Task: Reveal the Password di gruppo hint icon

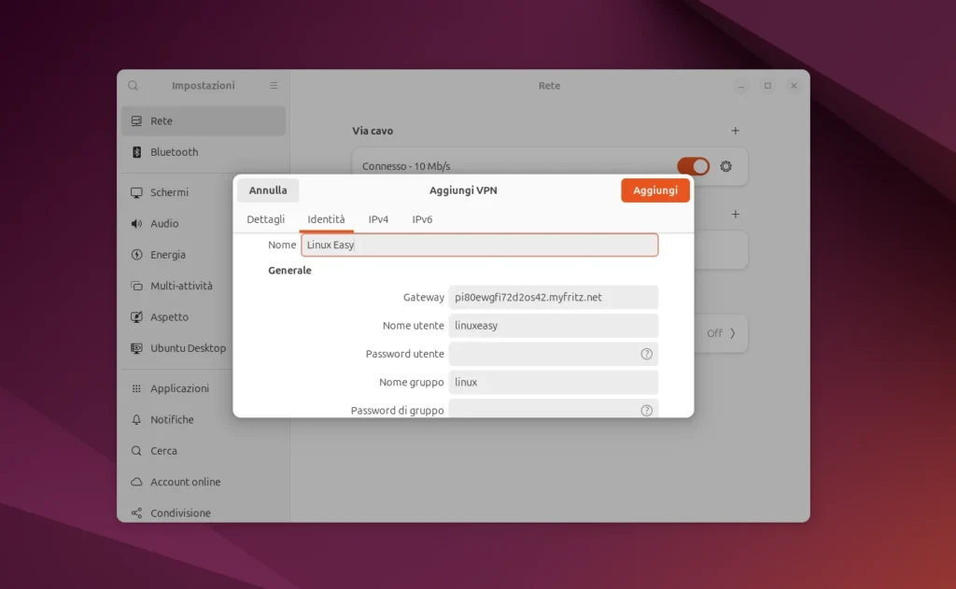Action: click(x=649, y=410)
